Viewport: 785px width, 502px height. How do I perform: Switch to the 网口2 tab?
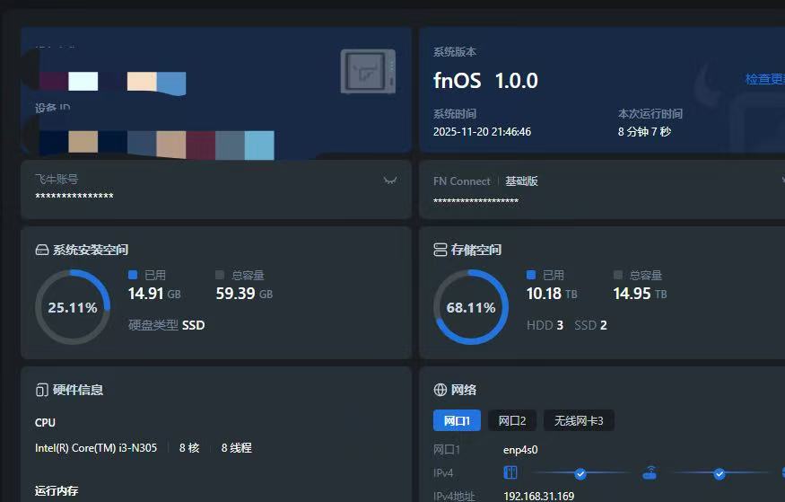coord(512,420)
